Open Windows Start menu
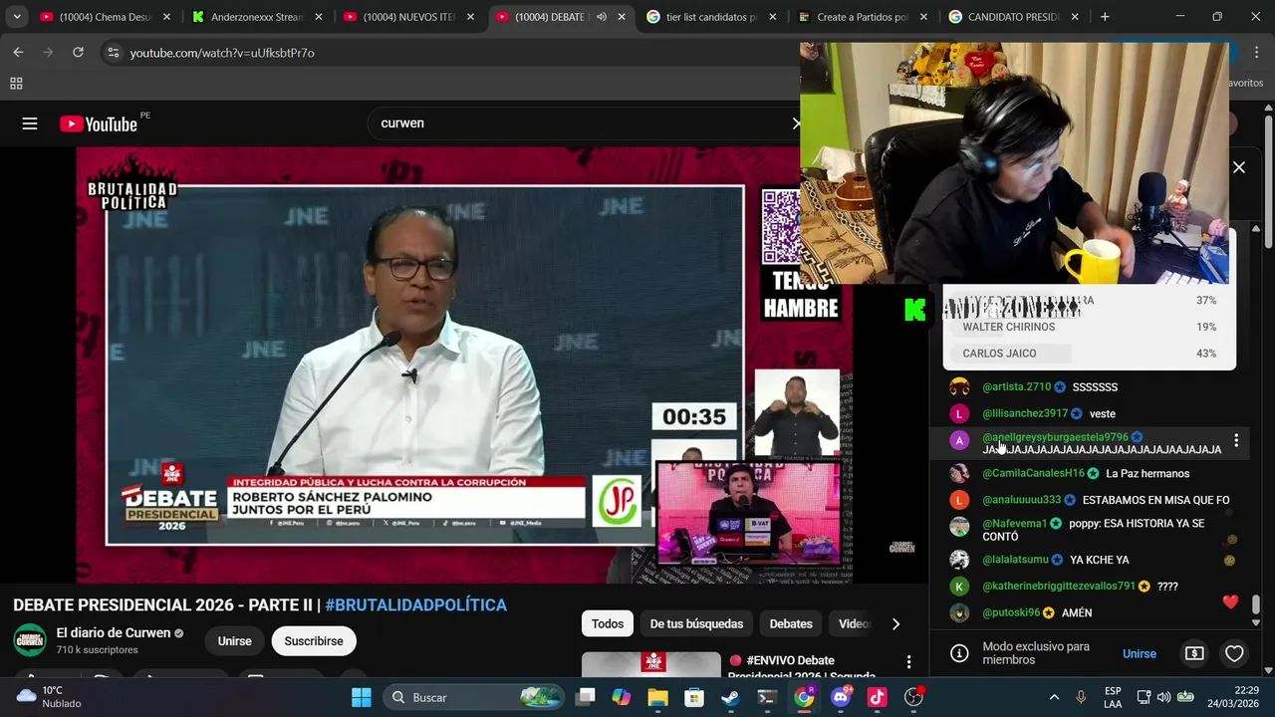1275x717 pixels. [x=361, y=697]
